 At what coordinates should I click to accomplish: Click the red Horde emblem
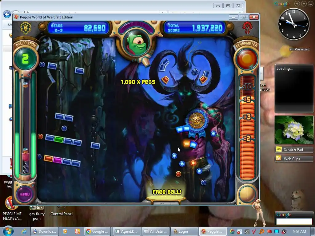(247, 28)
